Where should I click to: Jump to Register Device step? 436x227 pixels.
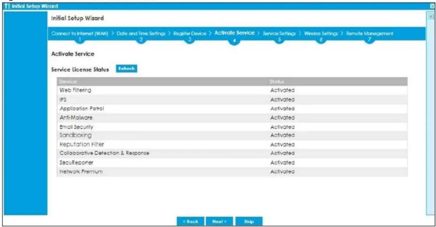(x=190, y=34)
